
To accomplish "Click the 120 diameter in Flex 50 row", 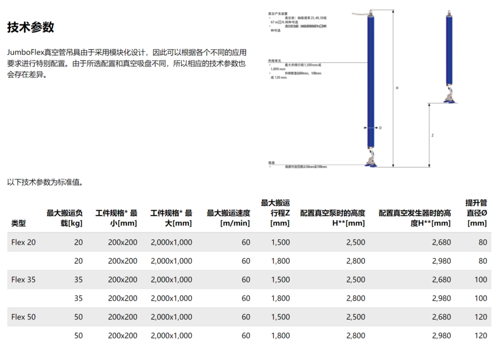I will click(481, 317).
